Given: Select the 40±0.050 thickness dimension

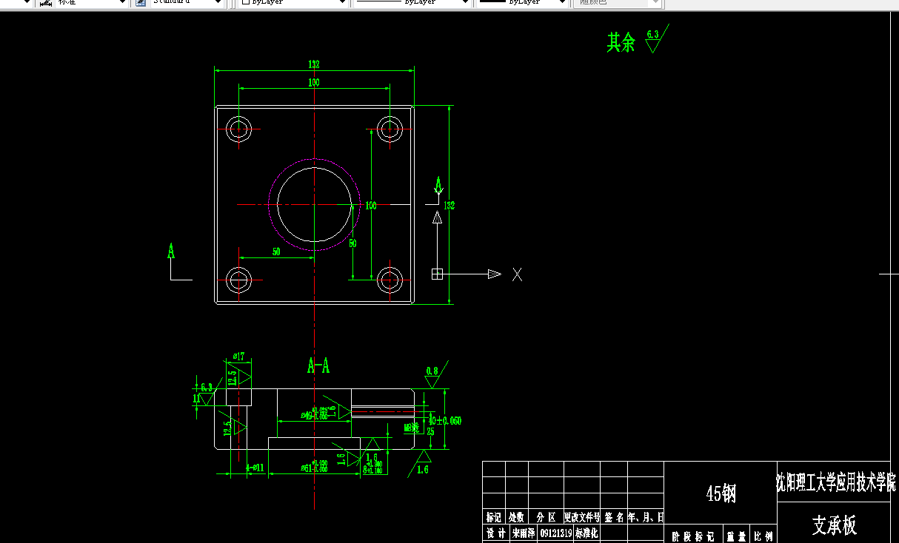Looking at the screenshot, I should point(446,421).
